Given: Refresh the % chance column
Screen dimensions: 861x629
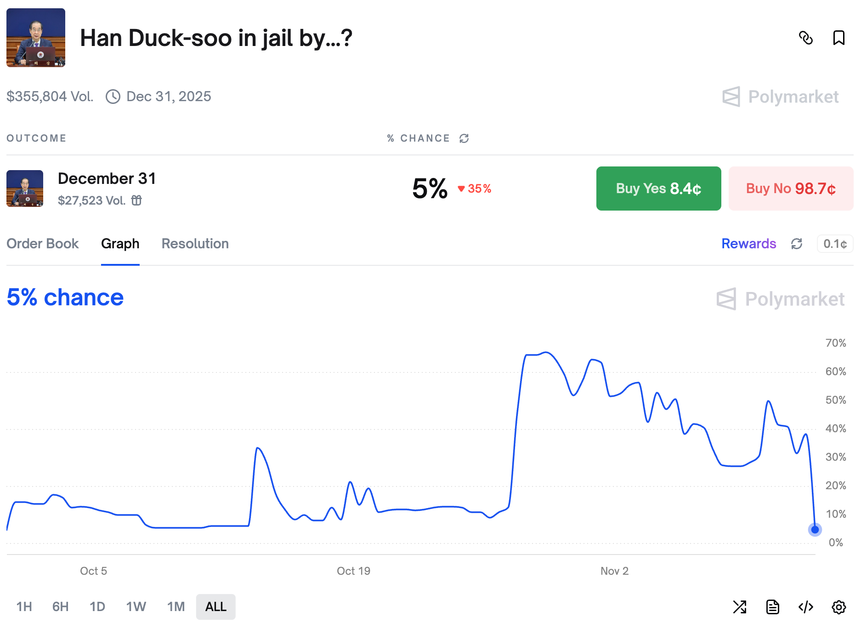Looking at the screenshot, I should 464,138.
